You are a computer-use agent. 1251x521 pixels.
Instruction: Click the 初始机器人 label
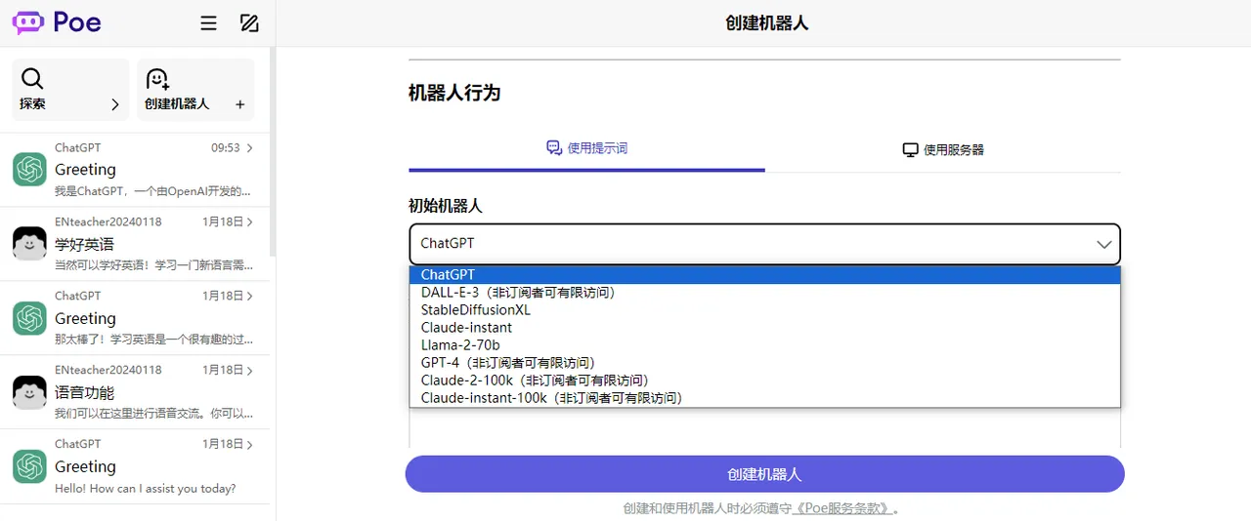[446, 206]
